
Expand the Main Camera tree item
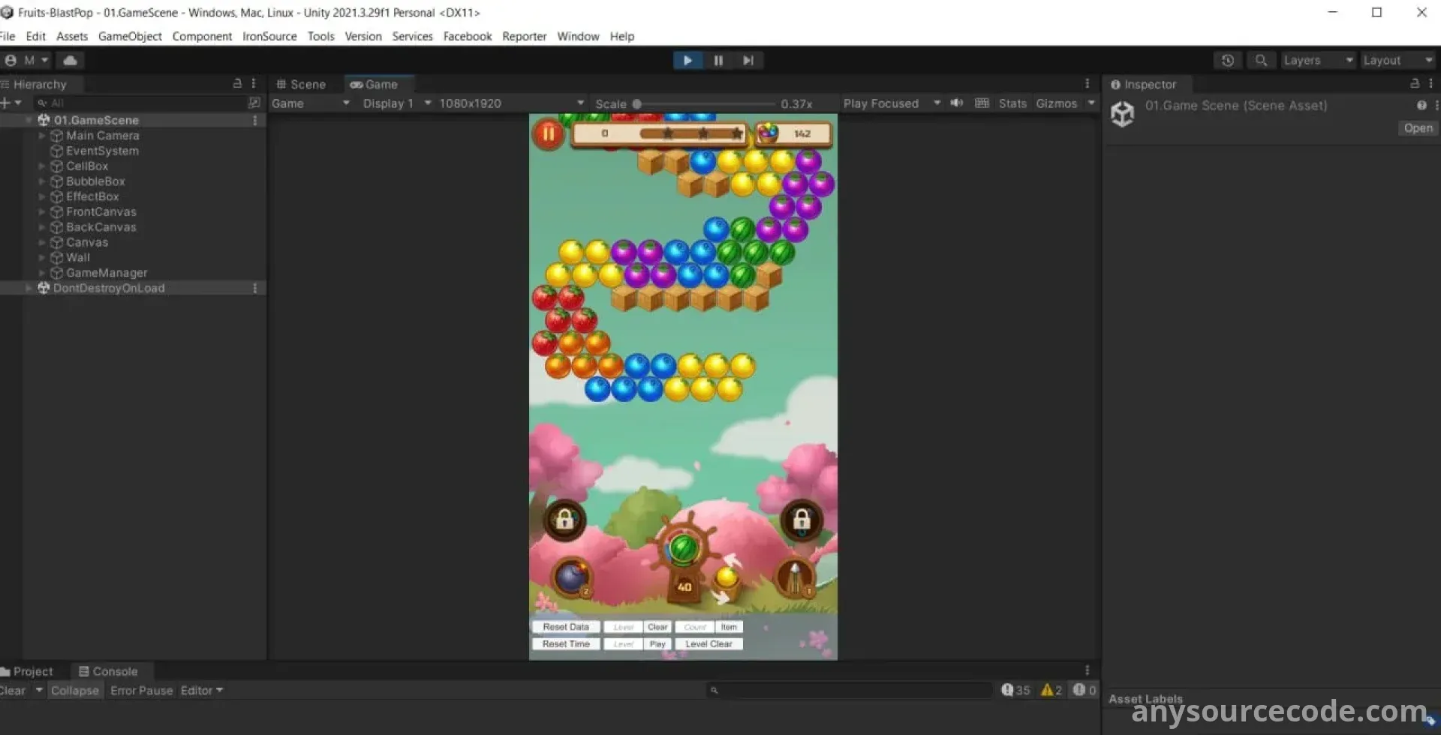click(x=42, y=136)
